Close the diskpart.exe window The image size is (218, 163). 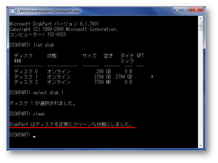196,10
